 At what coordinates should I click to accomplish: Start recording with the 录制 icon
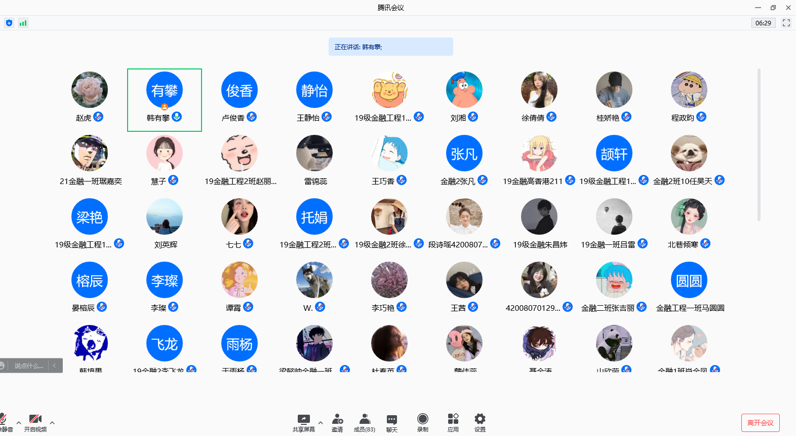[x=422, y=422]
